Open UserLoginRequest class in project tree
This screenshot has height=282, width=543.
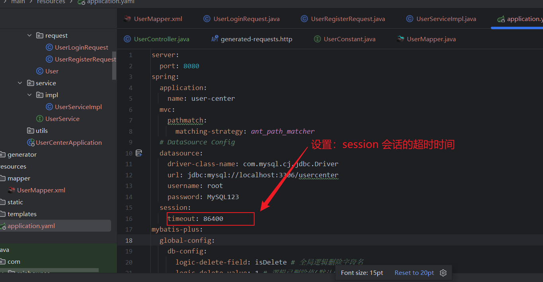[x=82, y=47]
